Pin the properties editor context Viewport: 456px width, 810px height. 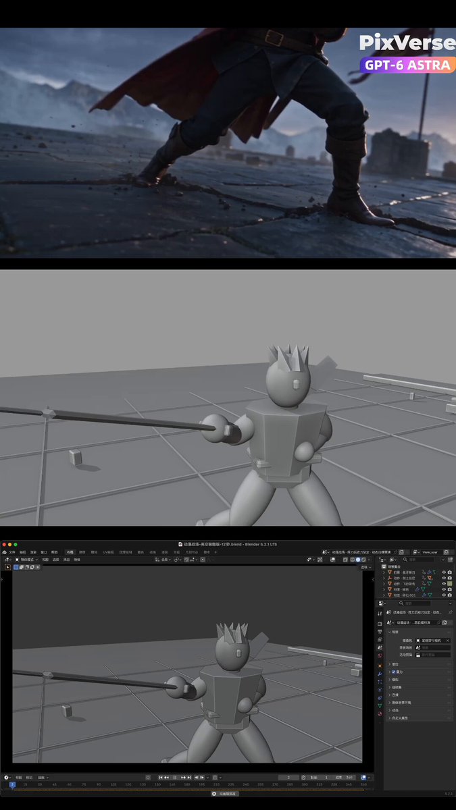[x=450, y=612]
